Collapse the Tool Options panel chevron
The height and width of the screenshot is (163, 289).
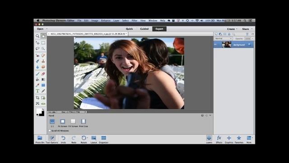coord(210,115)
